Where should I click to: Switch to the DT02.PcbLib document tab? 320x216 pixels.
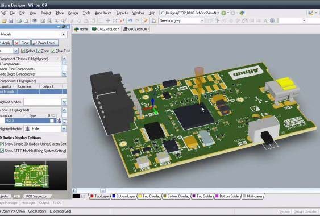[x=136, y=29]
